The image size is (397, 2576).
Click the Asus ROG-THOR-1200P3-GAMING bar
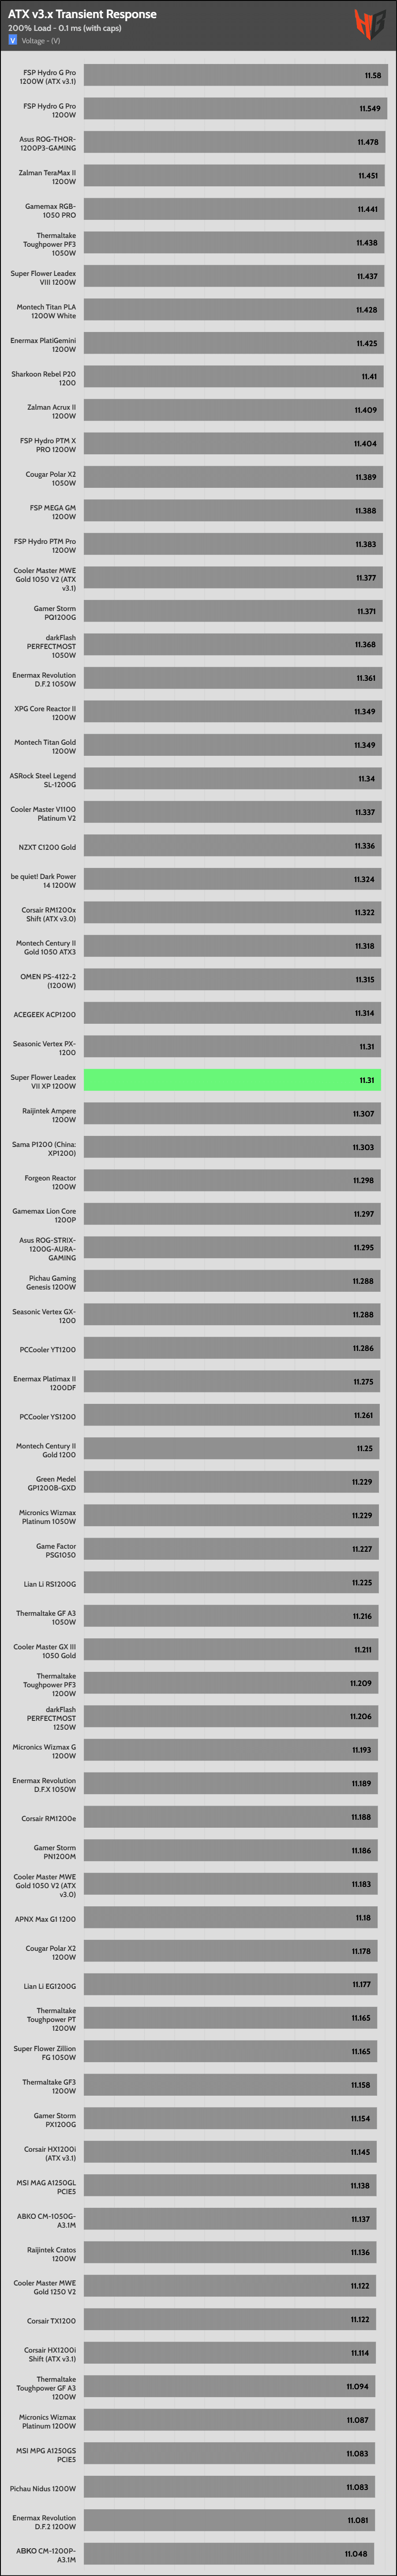tap(233, 143)
